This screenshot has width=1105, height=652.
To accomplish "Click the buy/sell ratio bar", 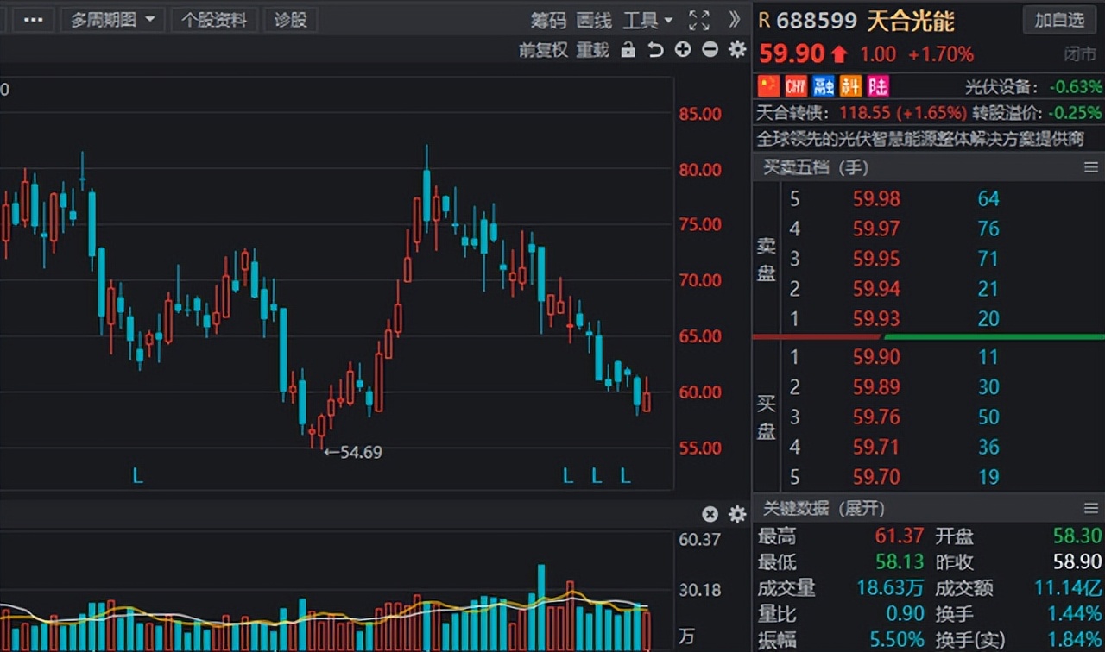I will click(x=928, y=336).
